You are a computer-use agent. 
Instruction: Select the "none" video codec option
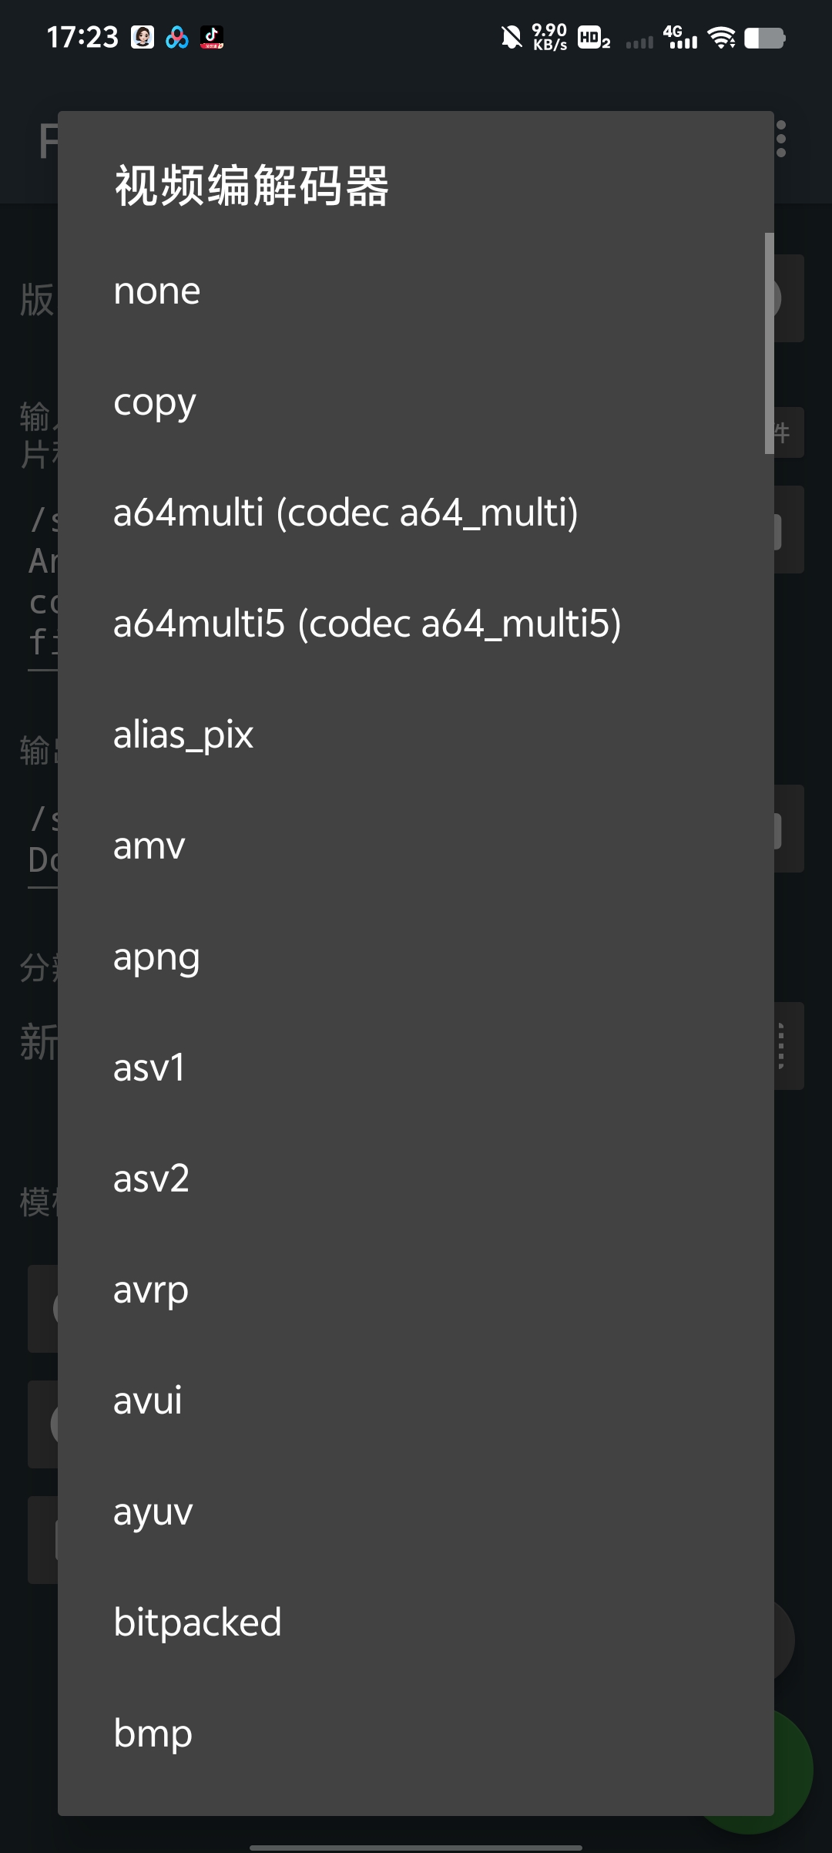coord(416,291)
